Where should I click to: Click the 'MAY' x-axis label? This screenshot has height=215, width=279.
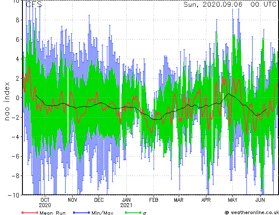pyautogui.click(x=233, y=200)
